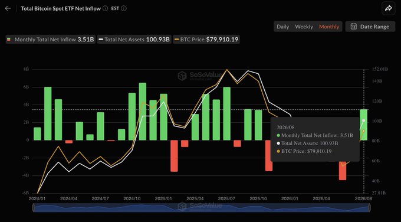The image size is (401, 222).
Task: Click the 2025/07 x-axis label
Action: [226, 199]
